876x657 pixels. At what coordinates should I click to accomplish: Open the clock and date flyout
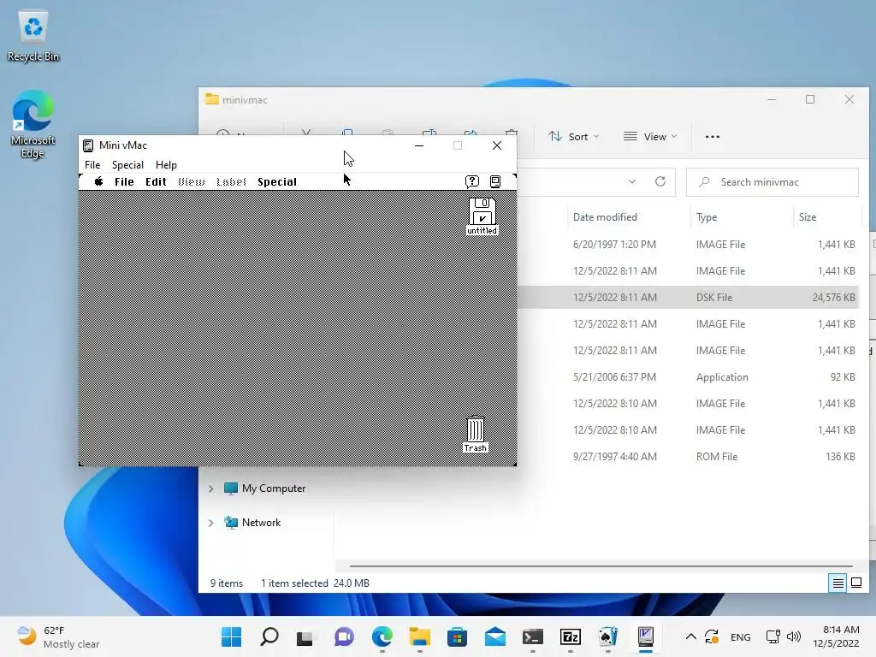click(836, 636)
